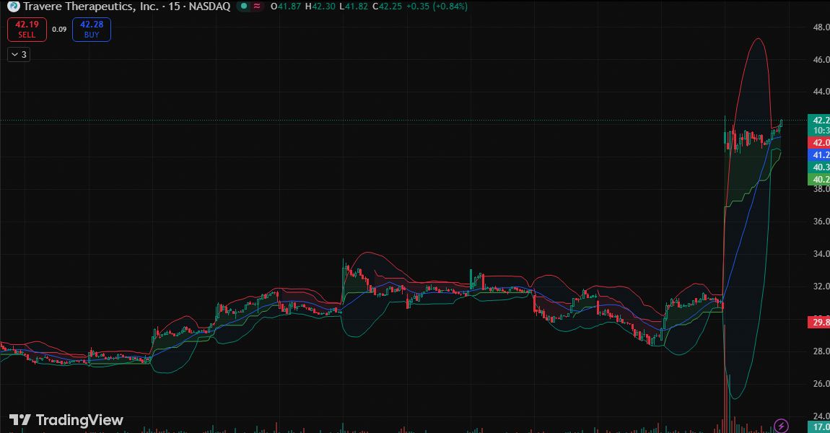This screenshot has height=433, width=830.
Task: Open the symbol title 'Travere Therapeutics, Inc.'
Action: click(90, 6)
